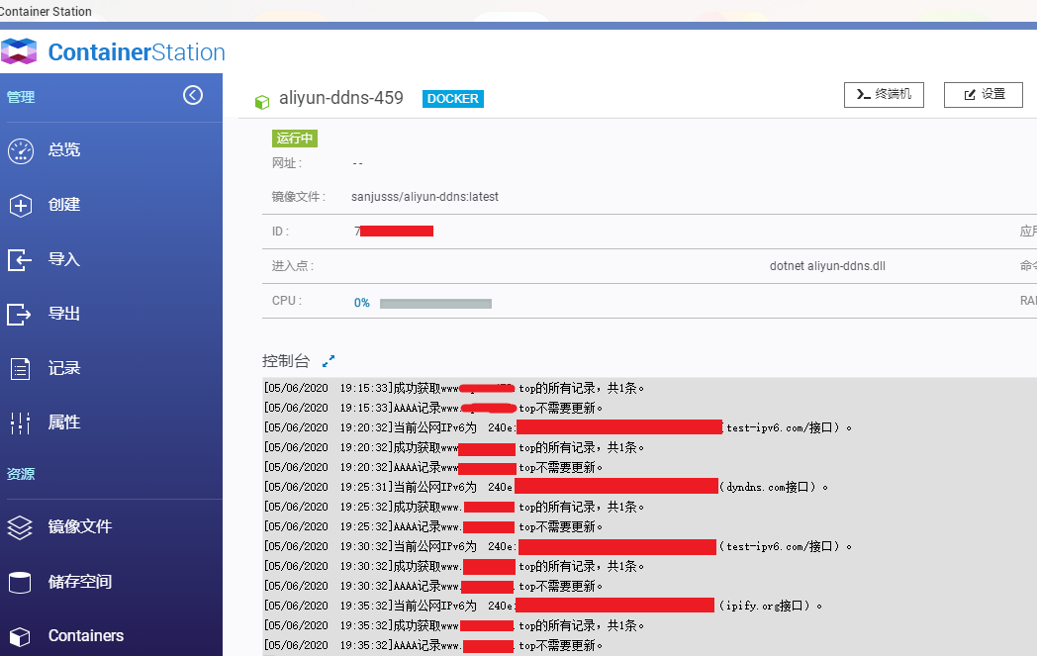Click the entry point dotnet aliyun-ddns.dll

tap(827, 266)
